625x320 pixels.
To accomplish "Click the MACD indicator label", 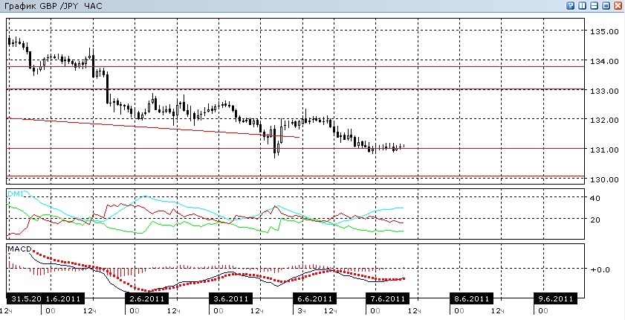I will point(19,249).
